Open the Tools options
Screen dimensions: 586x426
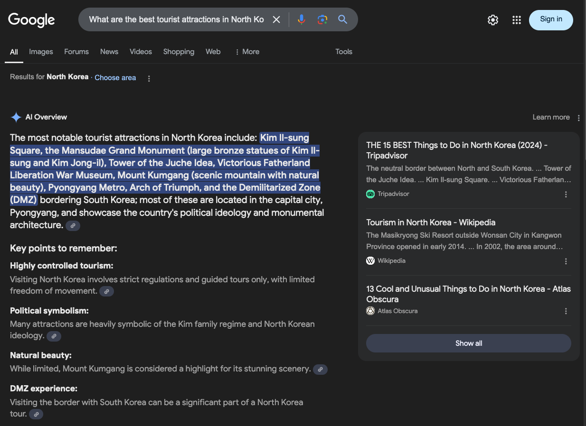click(344, 52)
